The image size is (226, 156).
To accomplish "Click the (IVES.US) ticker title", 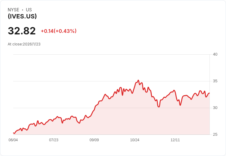I will [x=22, y=16].
